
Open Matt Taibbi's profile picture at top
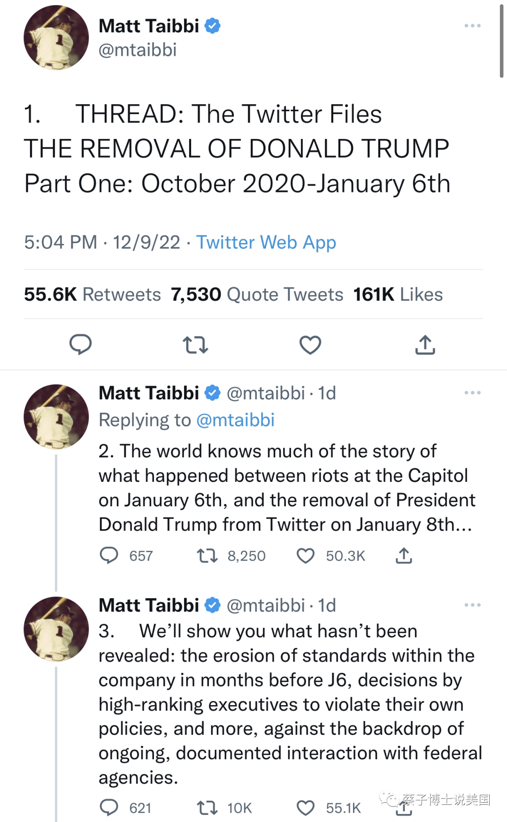(56, 38)
